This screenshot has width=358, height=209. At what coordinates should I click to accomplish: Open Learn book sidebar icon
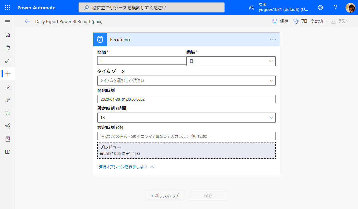pyautogui.click(x=8, y=152)
